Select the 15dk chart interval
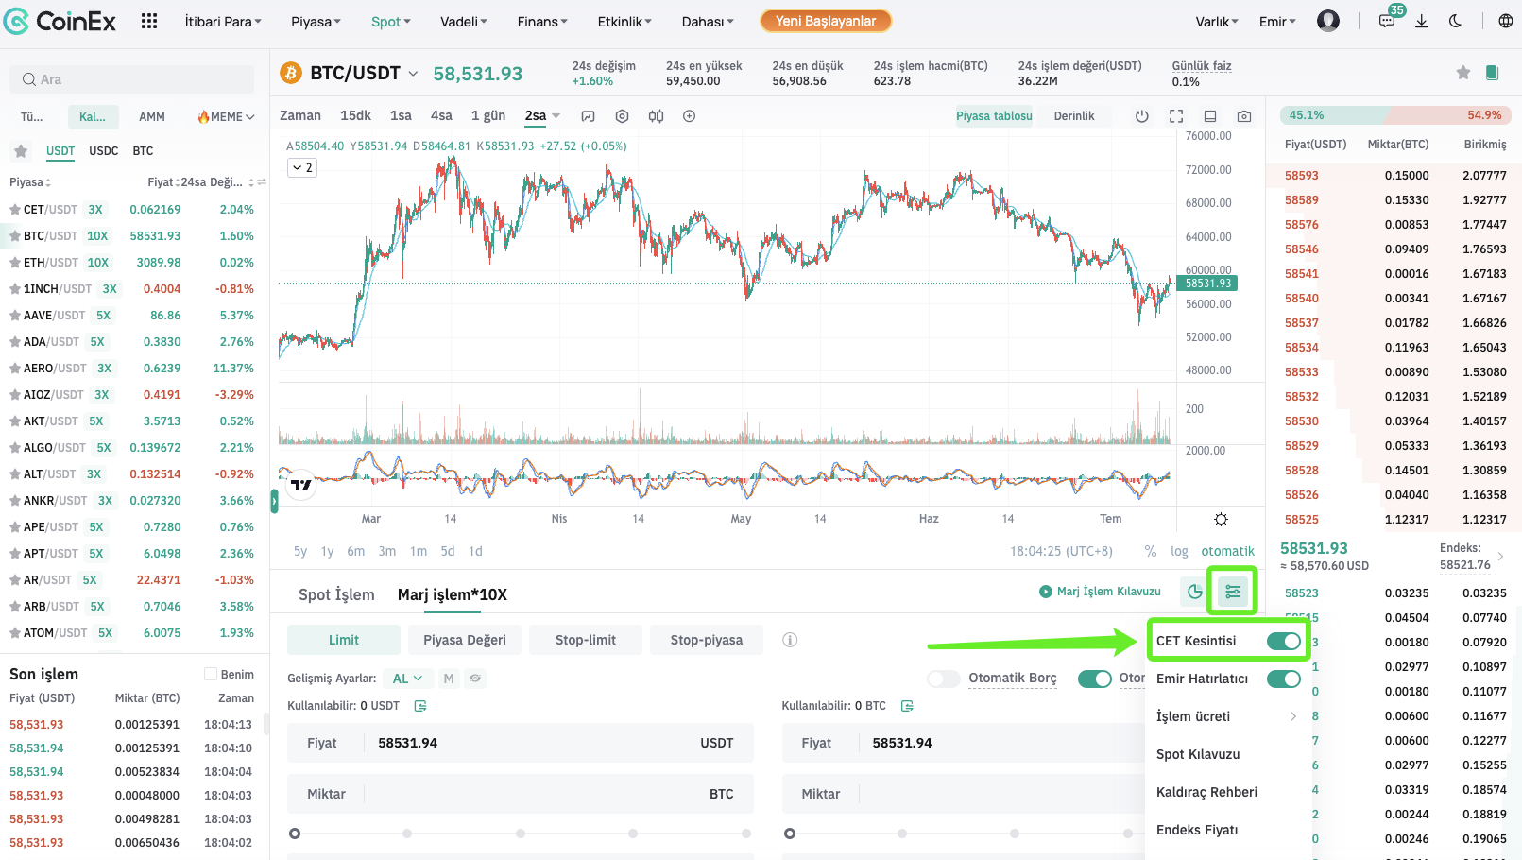Viewport: 1522px width, 860px height. [x=355, y=116]
